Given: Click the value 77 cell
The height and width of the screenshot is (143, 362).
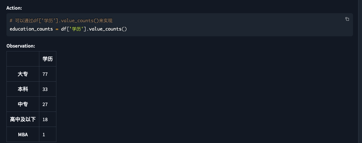Looking at the screenshot, I should tap(48, 74).
